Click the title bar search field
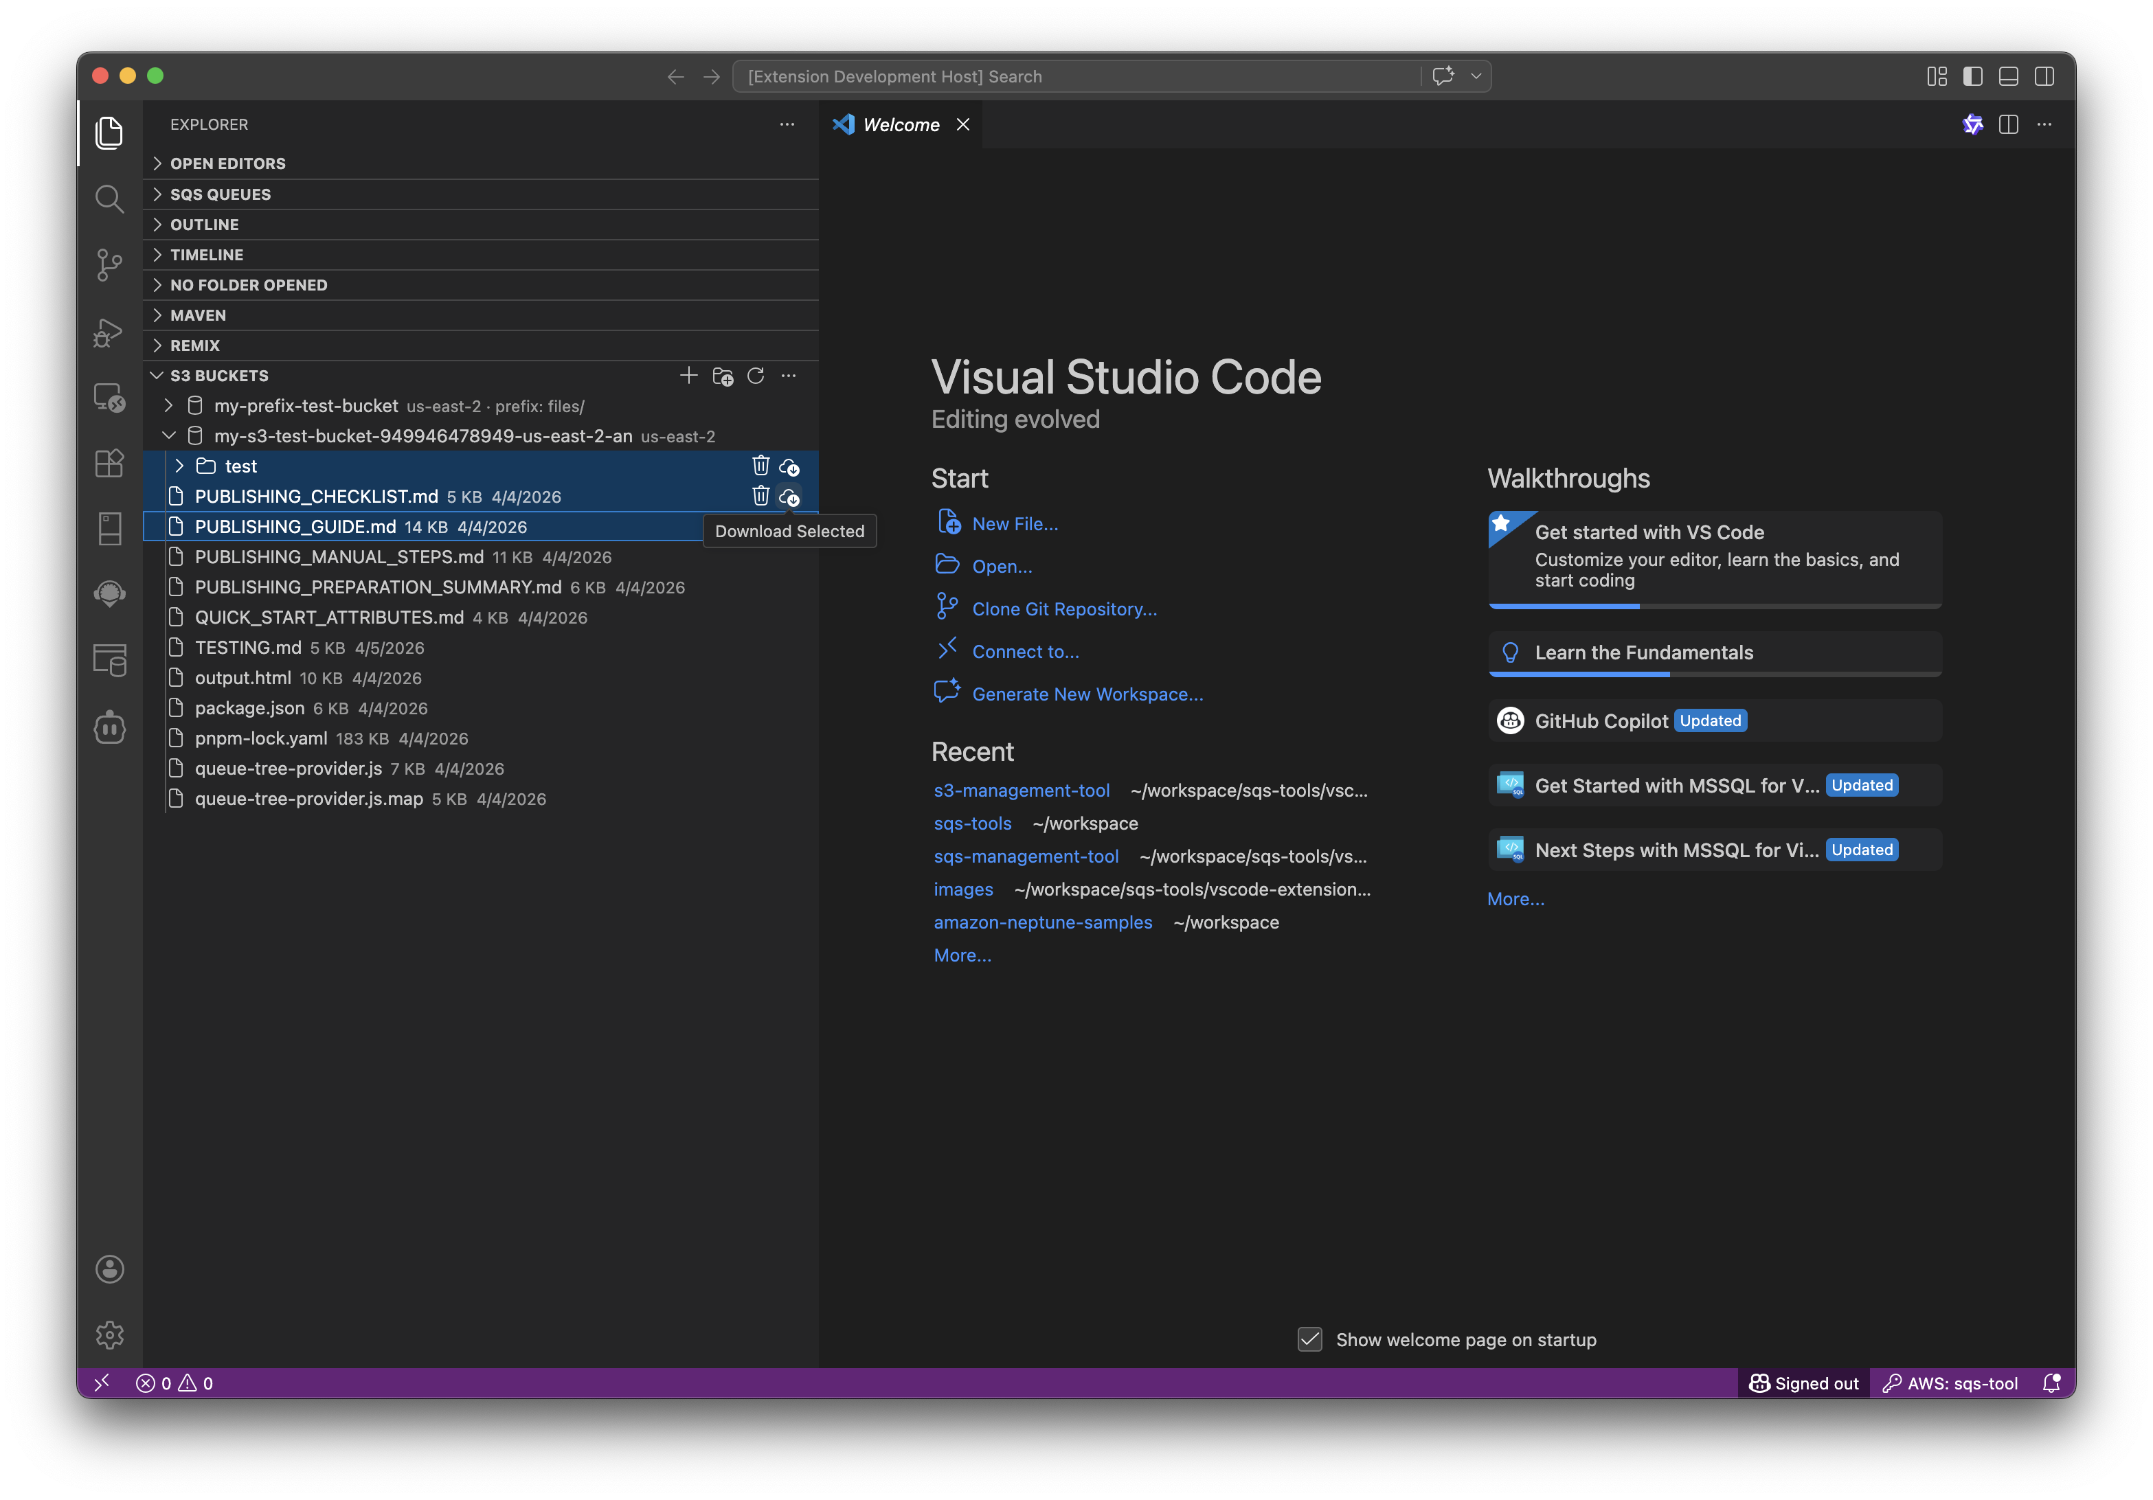Viewport: 2153px width, 1500px height. (1076, 77)
